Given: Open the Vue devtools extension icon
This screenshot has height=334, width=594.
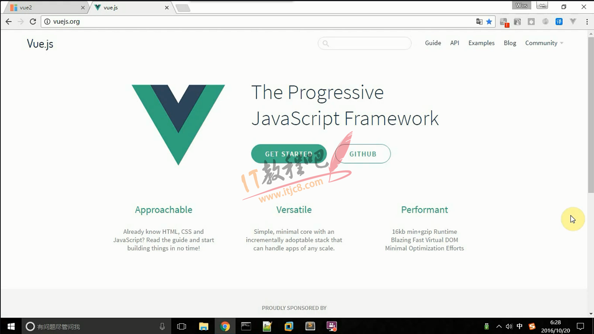Looking at the screenshot, I should (x=573, y=22).
